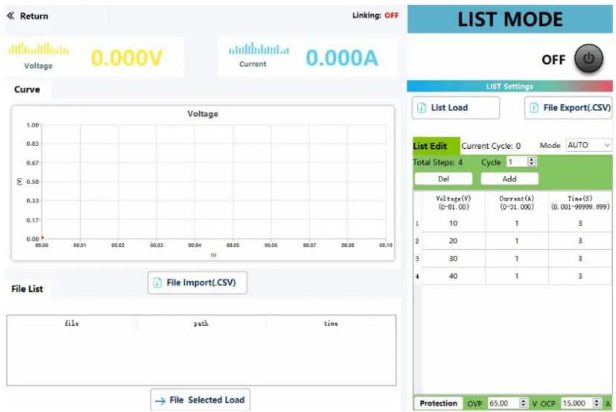Select voltage cell 30 in row 3
Viewport: 616px width, 412px height.
click(x=453, y=259)
